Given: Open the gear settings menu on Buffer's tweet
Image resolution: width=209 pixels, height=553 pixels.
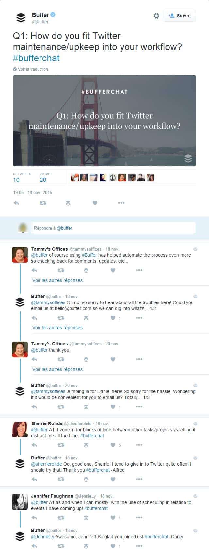Looking at the screenshot, I should coord(156,16).
